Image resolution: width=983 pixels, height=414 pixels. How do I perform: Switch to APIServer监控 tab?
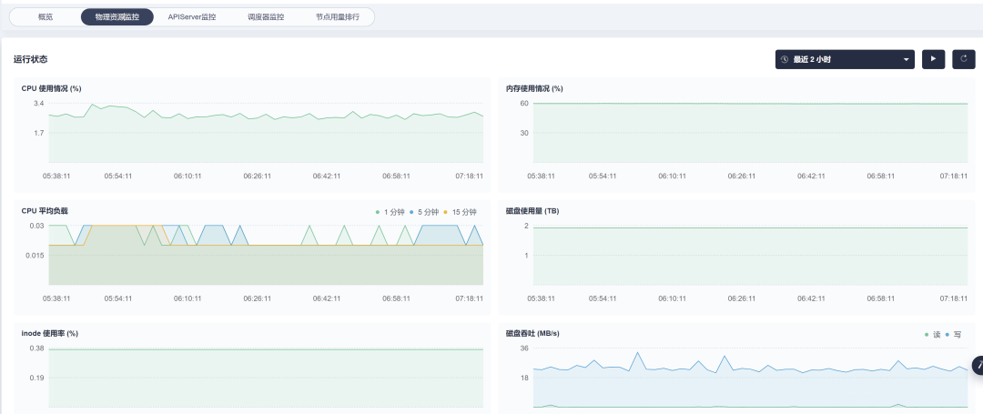tap(192, 17)
